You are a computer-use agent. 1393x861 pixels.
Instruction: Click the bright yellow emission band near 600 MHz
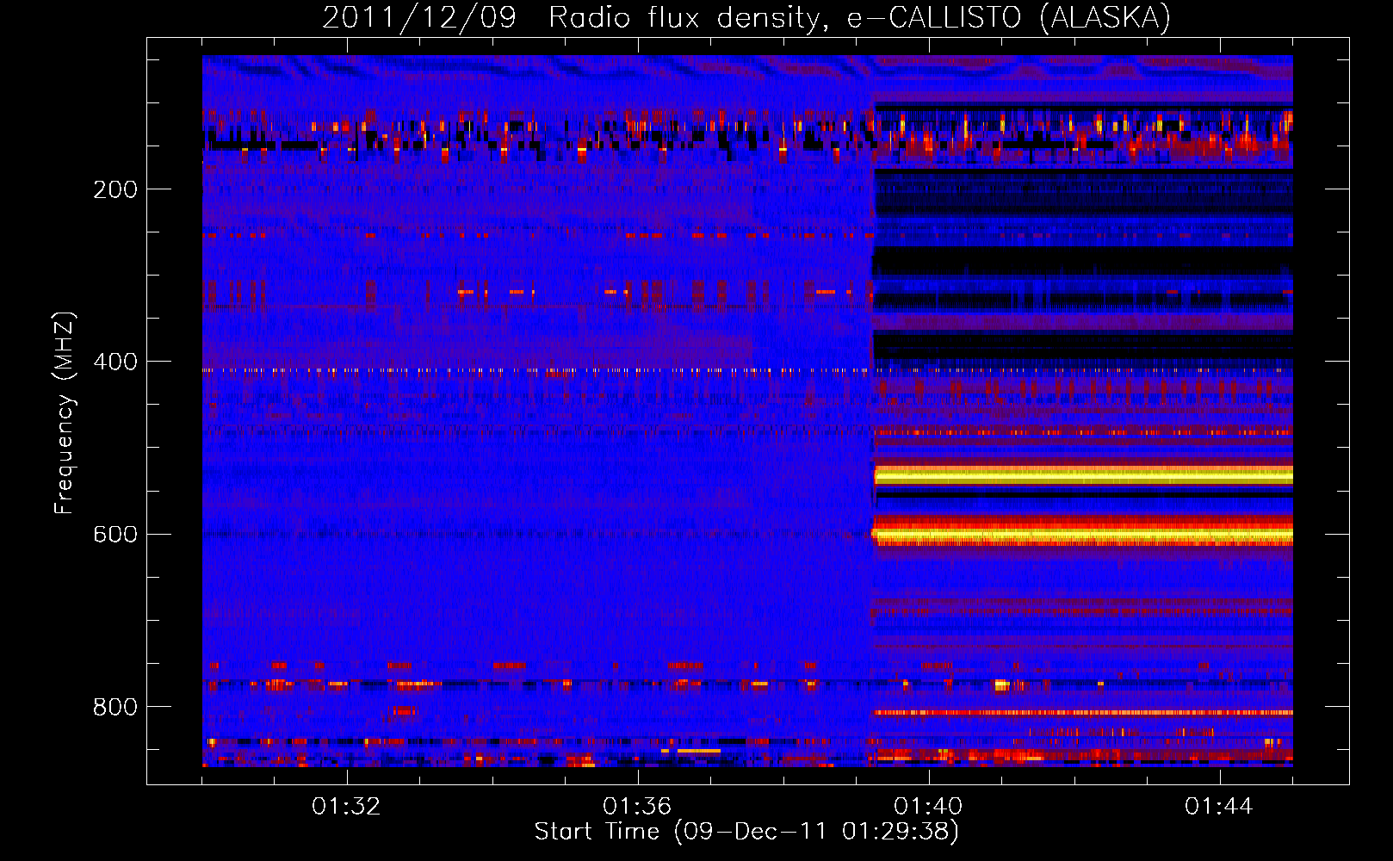coord(1083,536)
